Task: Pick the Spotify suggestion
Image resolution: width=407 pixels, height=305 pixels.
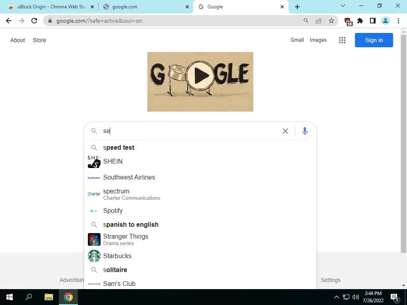Action: pyautogui.click(x=200, y=210)
